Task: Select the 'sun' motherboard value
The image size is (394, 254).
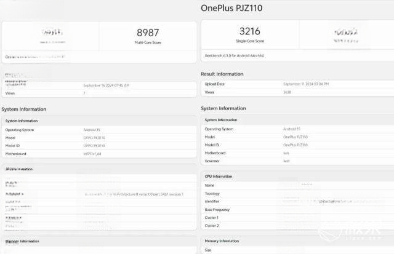Action: [x=286, y=153]
